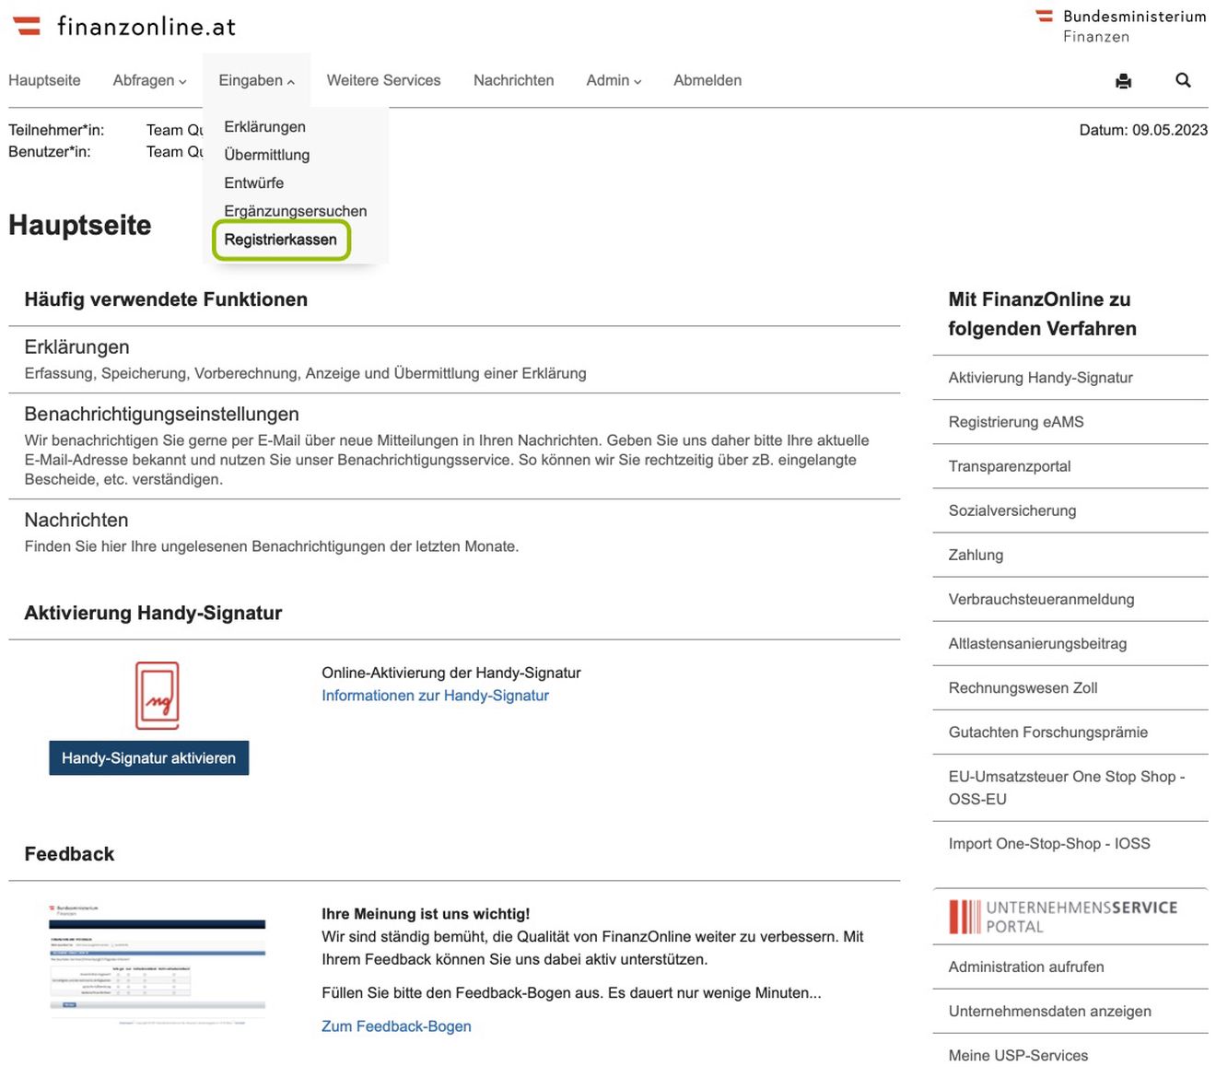Select Übermittlung in the Eingaben menu
Screen dimensions: 1216x1078
pos(267,155)
